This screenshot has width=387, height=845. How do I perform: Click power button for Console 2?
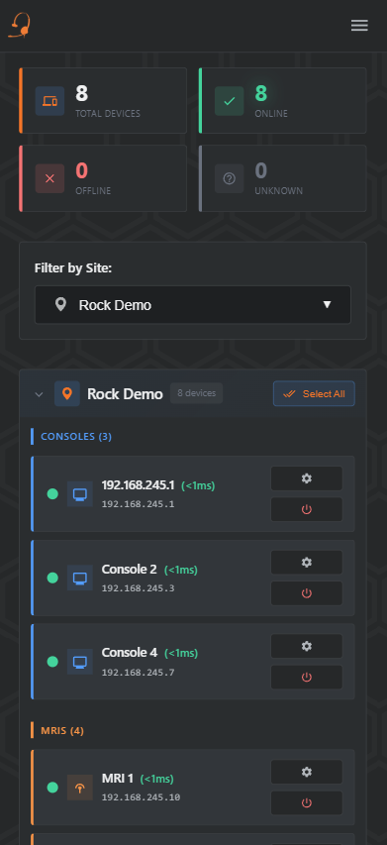click(x=306, y=593)
